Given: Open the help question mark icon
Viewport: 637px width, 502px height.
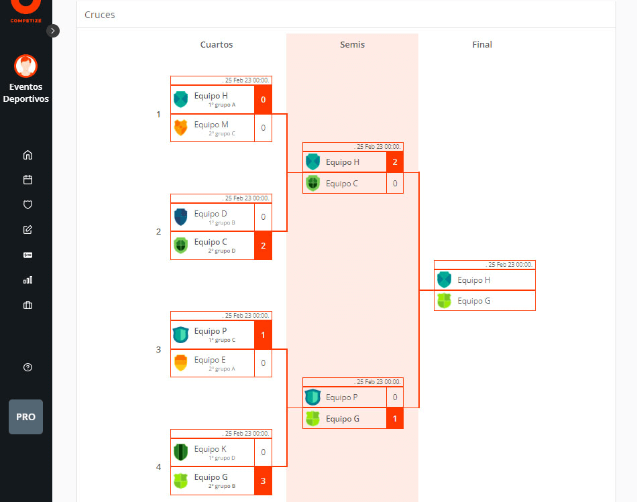Looking at the screenshot, I should pos(27,367).
